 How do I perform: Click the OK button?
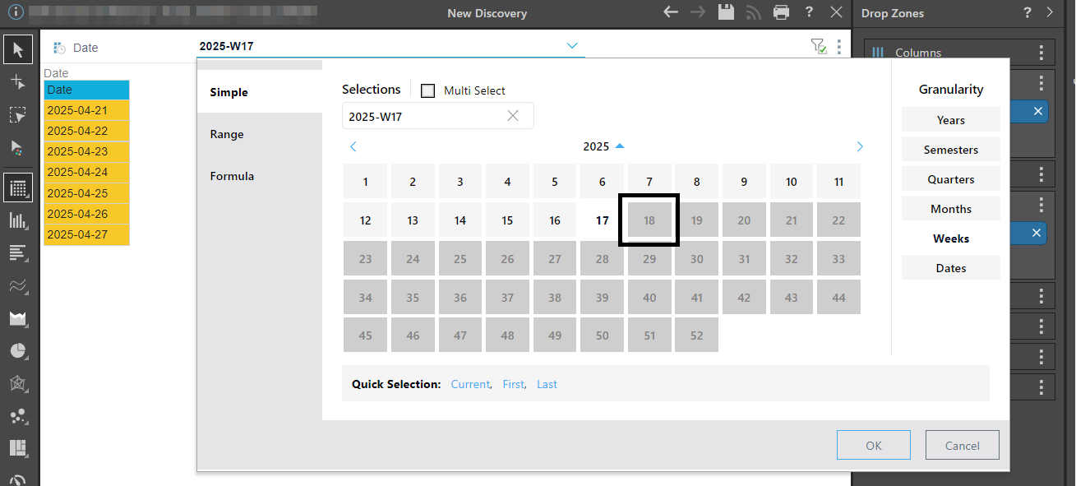873,446
